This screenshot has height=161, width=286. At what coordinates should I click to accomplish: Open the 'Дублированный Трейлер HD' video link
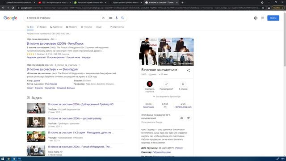pos(80,104)
